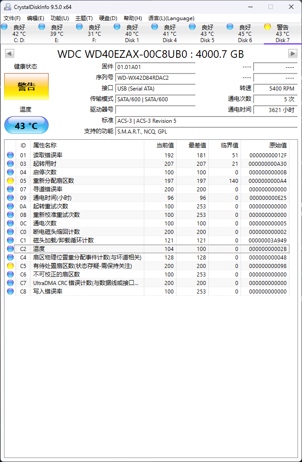Click status icon for ID 0C 通电次数 row

[10, 223]
